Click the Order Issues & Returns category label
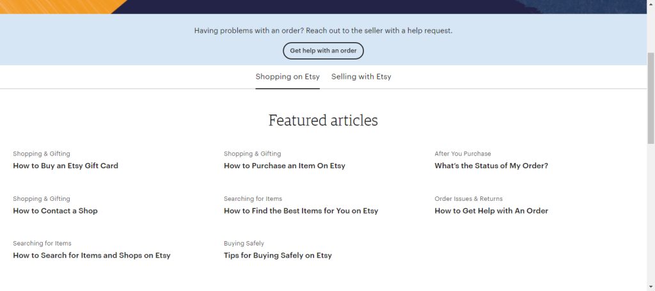655x291 pixels. (x=469, y=199)
